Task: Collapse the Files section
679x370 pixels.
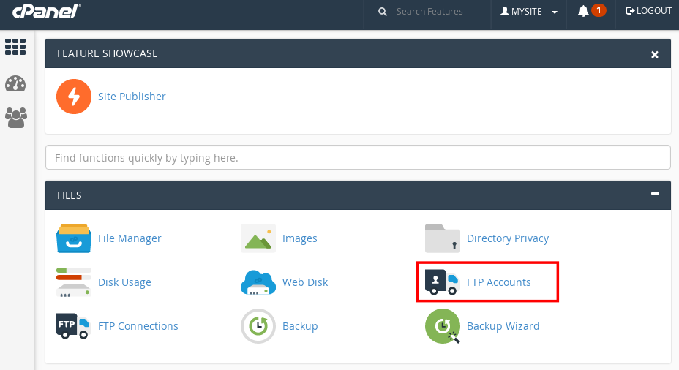Action: click(x=655, y=195)
